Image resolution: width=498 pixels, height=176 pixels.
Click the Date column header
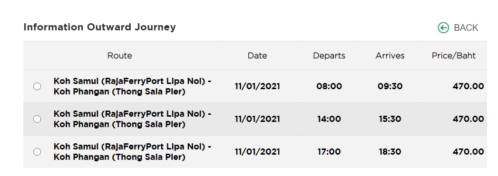click(257, 56)
